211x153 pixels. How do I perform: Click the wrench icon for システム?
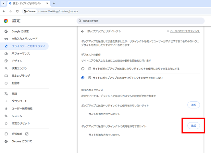click(x=6, y=116)
